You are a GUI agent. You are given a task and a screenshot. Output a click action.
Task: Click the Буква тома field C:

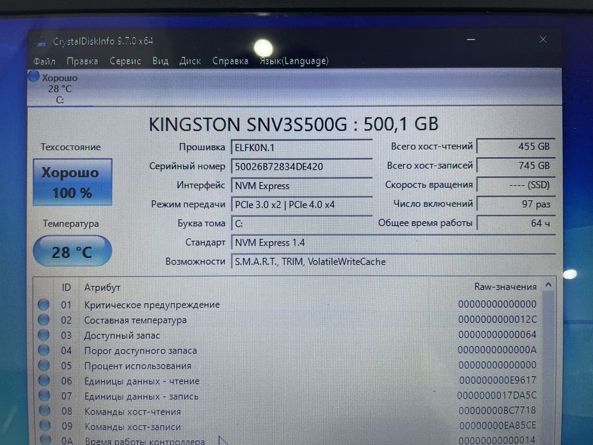(x=301, y=224)
